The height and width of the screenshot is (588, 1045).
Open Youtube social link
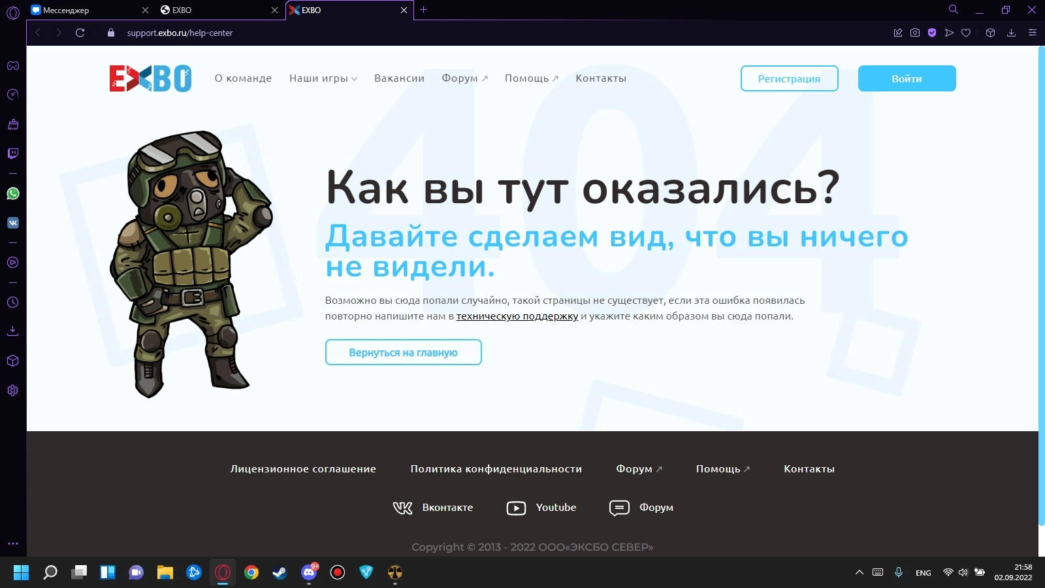[x=541, y=508]
